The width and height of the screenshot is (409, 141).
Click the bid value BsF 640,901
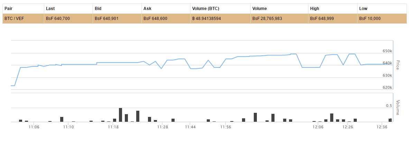click(106, 19)
